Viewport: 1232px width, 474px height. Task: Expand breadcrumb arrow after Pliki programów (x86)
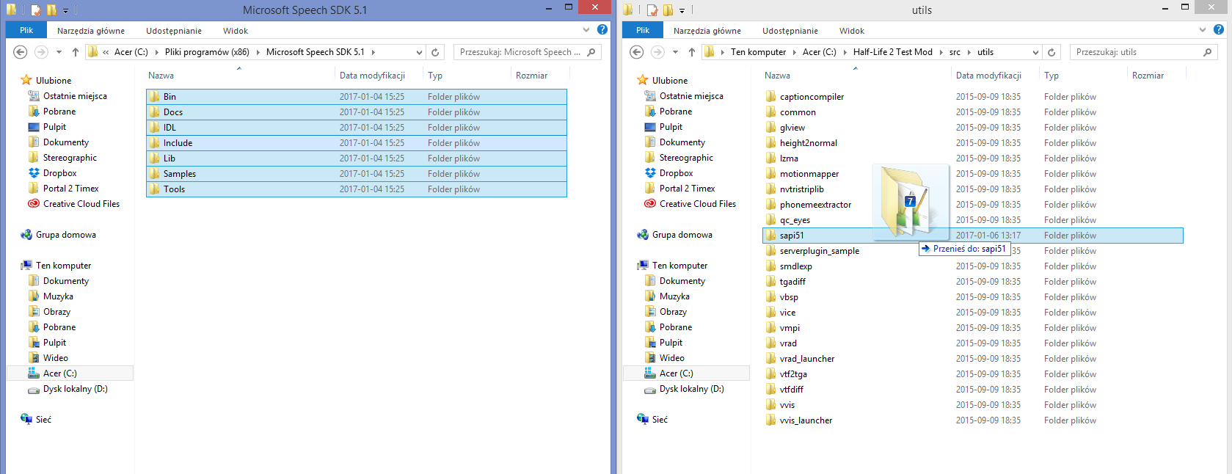point(258,52)
